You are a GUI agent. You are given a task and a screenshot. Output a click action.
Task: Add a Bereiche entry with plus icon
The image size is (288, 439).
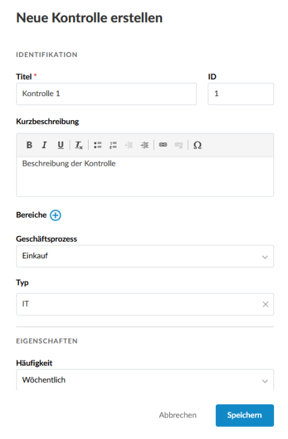click(56, 215)
